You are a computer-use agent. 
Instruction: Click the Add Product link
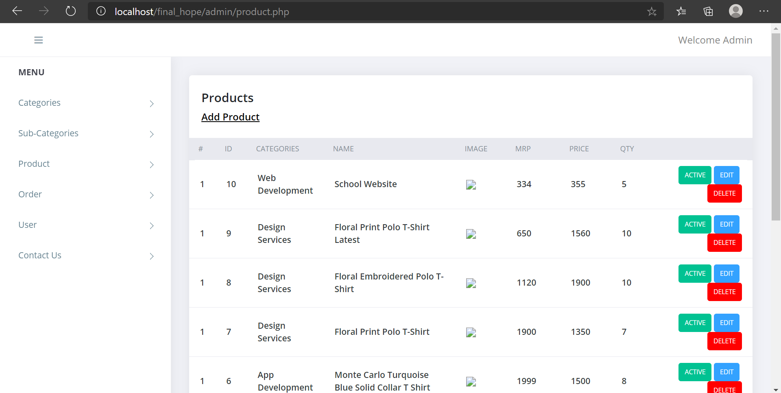[230, 117]
